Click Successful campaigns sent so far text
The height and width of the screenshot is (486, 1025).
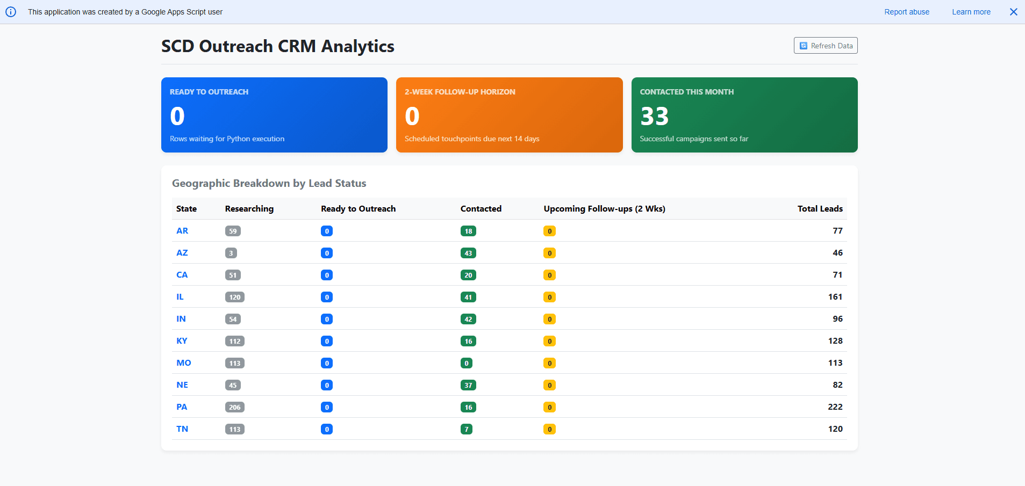pyautogui.click(x=694, y=139)
